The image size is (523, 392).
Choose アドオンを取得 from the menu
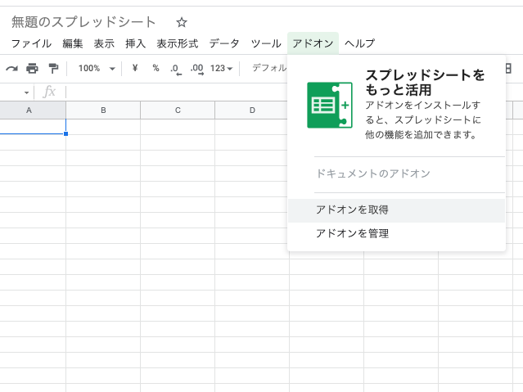pos(396,210)
